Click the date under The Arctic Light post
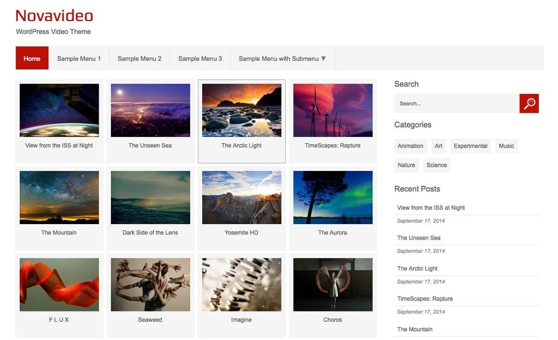This screenshot has height=340, width=558. (x=421, y=282)
